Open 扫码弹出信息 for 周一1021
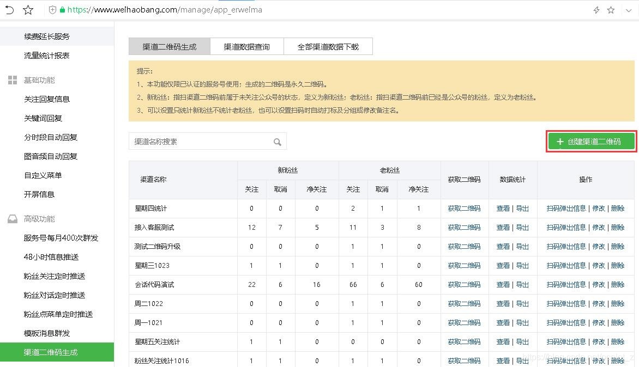639x367 pixels. (x=566, y=323)
